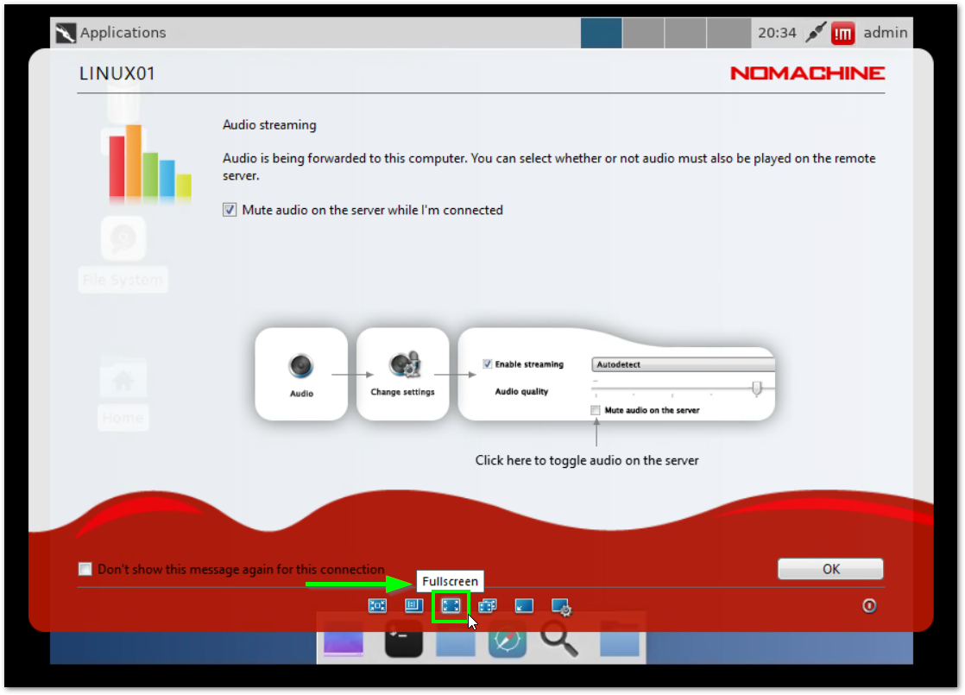Select the faded File System desktop icon
Viewport: 965px width, 695px height.
pyautogui.click(x=123, y=254)
